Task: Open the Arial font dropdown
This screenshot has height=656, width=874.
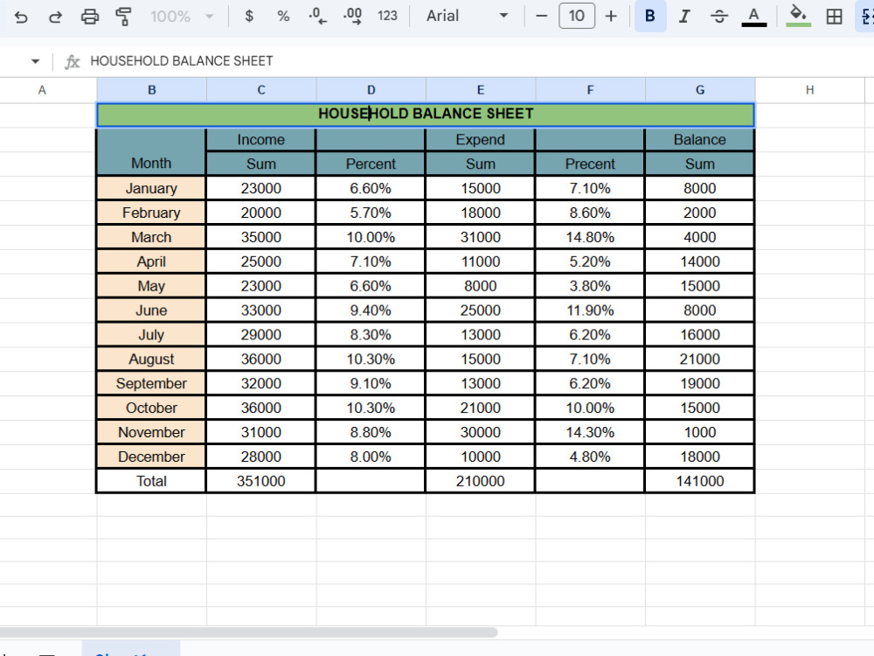Action: click(467, 16)
